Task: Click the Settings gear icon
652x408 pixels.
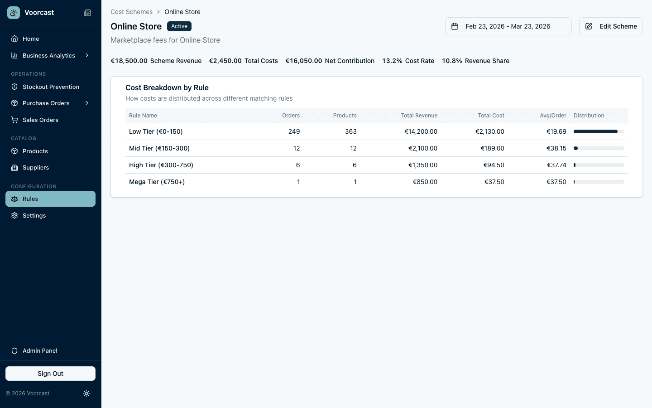Action: [14, 215]
